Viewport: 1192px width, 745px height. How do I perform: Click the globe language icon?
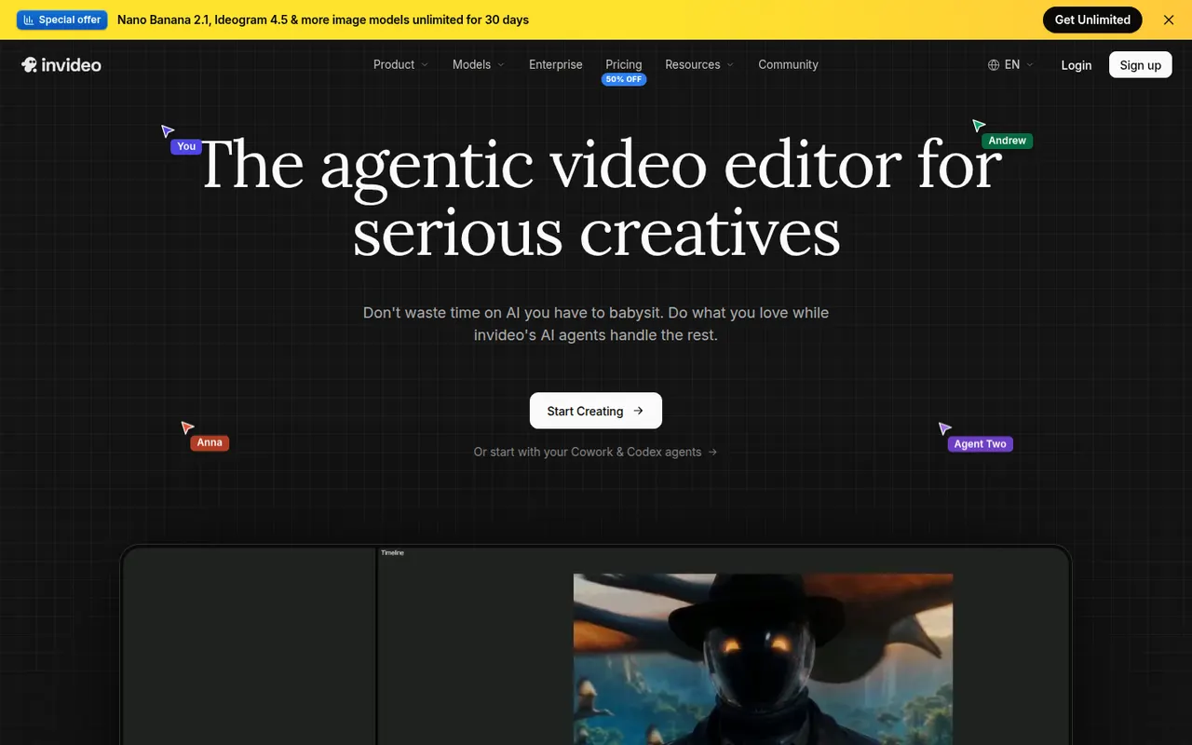click(994, 64)
